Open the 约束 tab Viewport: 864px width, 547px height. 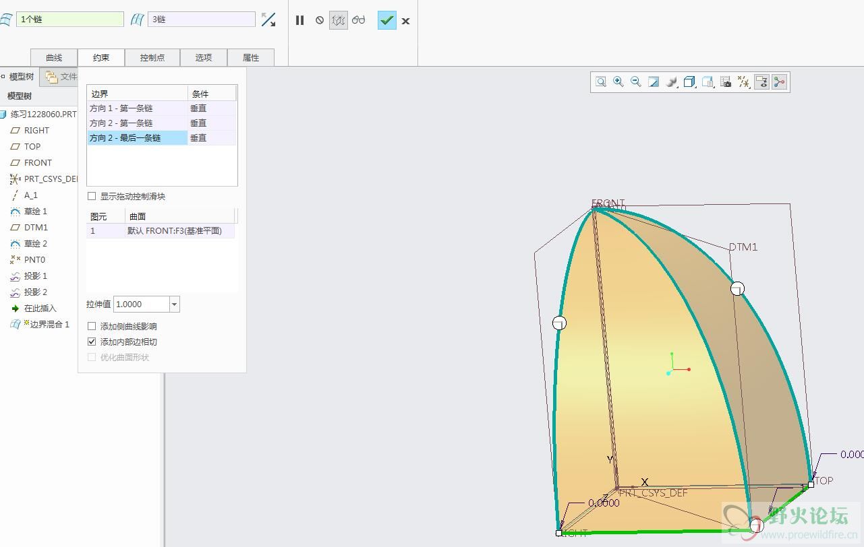pyautogui.click(x=101, y=57)
